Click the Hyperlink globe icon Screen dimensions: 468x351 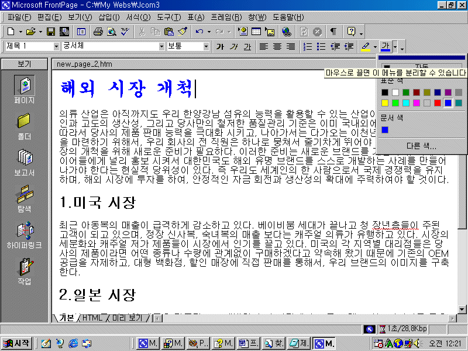pyautogui.click(x=287, y=32)
